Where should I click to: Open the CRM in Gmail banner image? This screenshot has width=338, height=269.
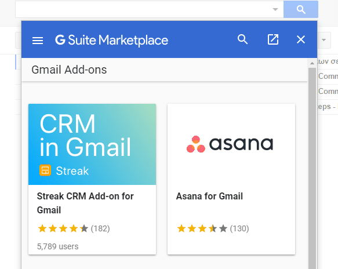click(92, 144)
